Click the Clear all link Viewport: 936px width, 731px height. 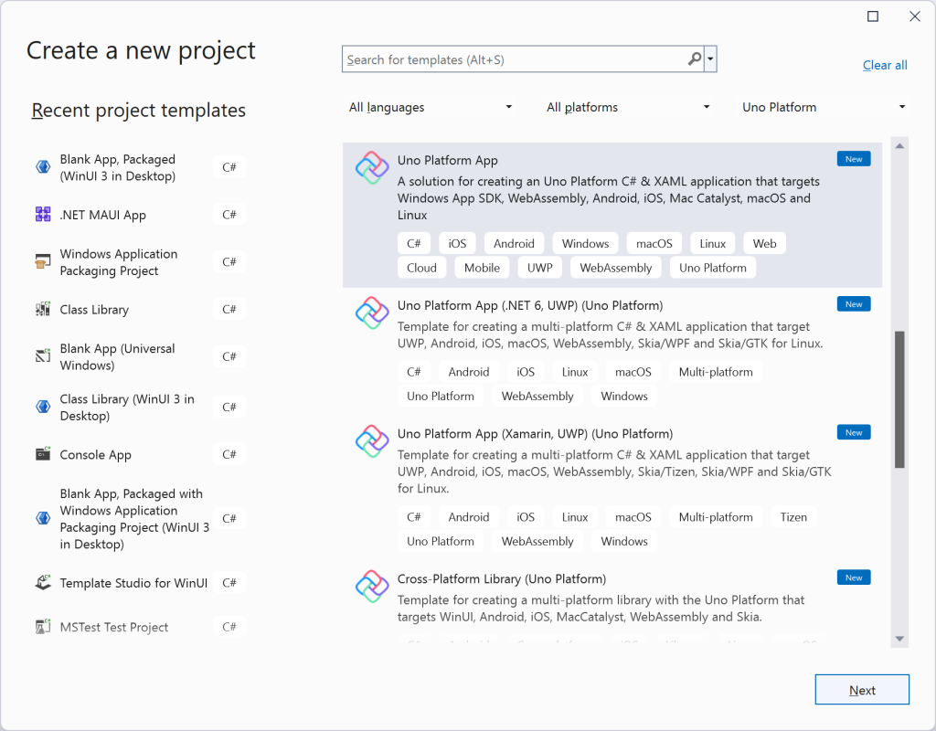click(x=884, y=65)
